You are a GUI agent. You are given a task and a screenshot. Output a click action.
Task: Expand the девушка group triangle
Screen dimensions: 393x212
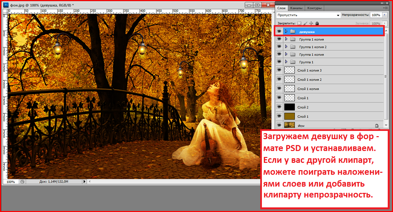[x=286, y=32]
